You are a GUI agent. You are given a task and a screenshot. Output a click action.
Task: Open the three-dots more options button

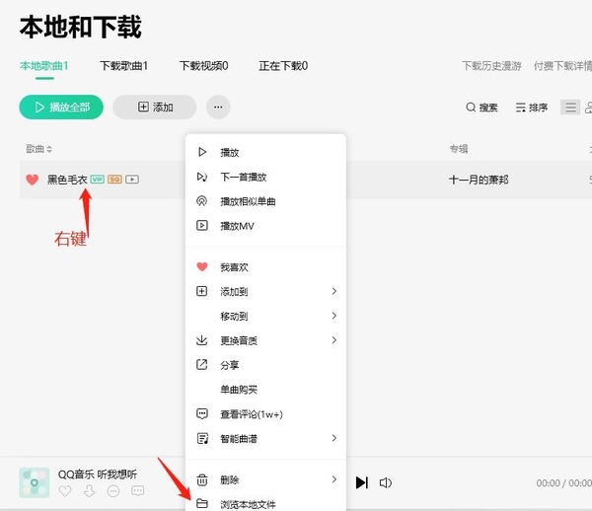click(218, 107)
